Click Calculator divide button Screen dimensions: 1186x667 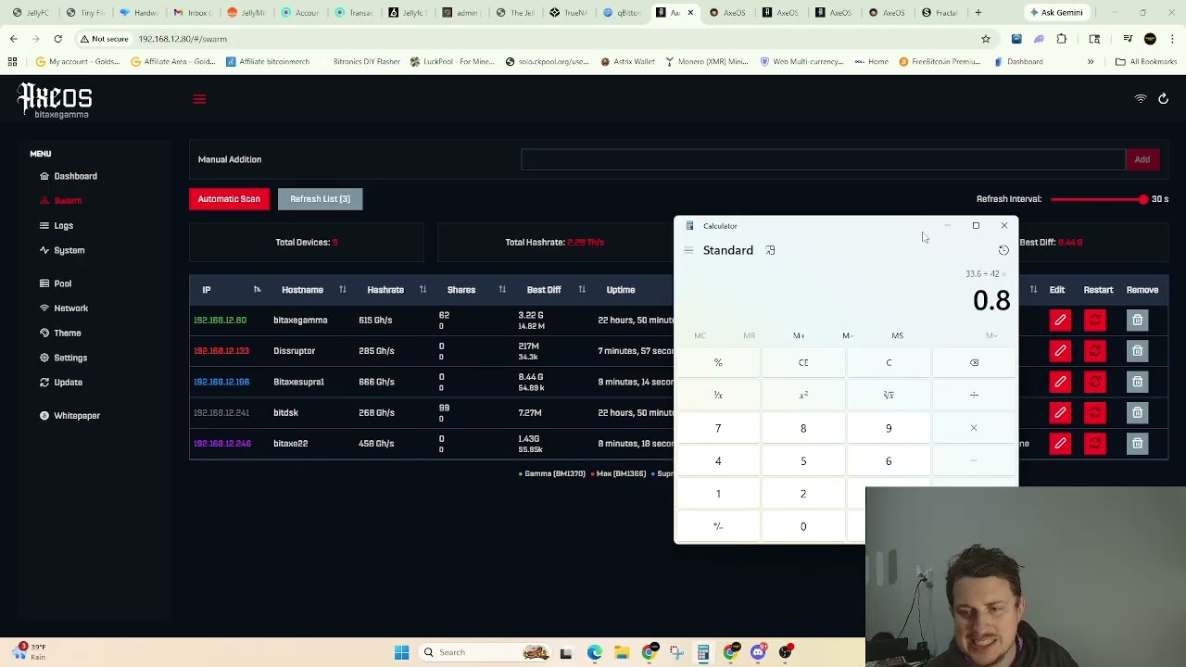[x=974, y=396]
